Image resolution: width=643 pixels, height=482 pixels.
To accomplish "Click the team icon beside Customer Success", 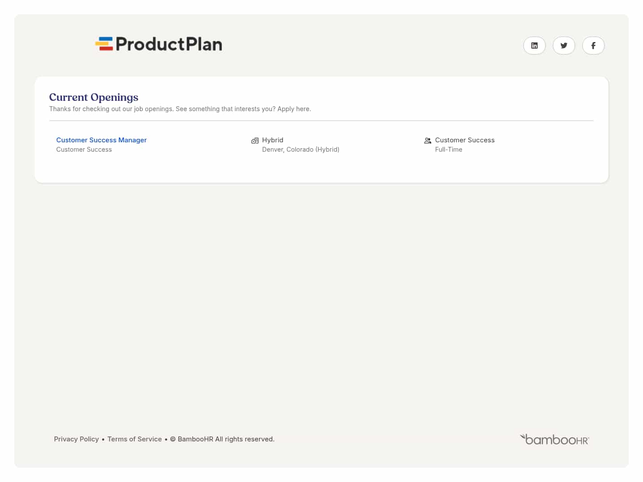I will [428, 140].
